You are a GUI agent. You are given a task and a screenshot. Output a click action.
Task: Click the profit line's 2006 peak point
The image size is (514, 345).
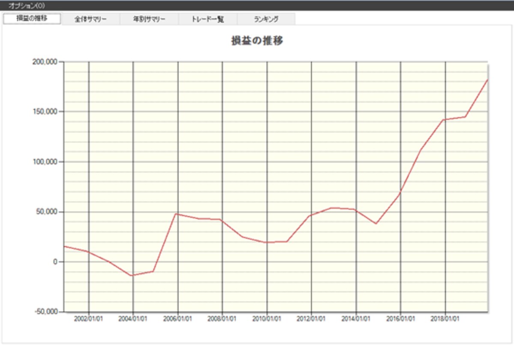(x=176, y=214)
